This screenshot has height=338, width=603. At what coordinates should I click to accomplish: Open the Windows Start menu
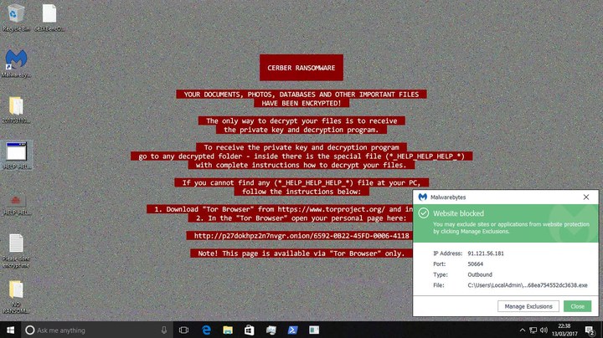[x=10, y=330]
